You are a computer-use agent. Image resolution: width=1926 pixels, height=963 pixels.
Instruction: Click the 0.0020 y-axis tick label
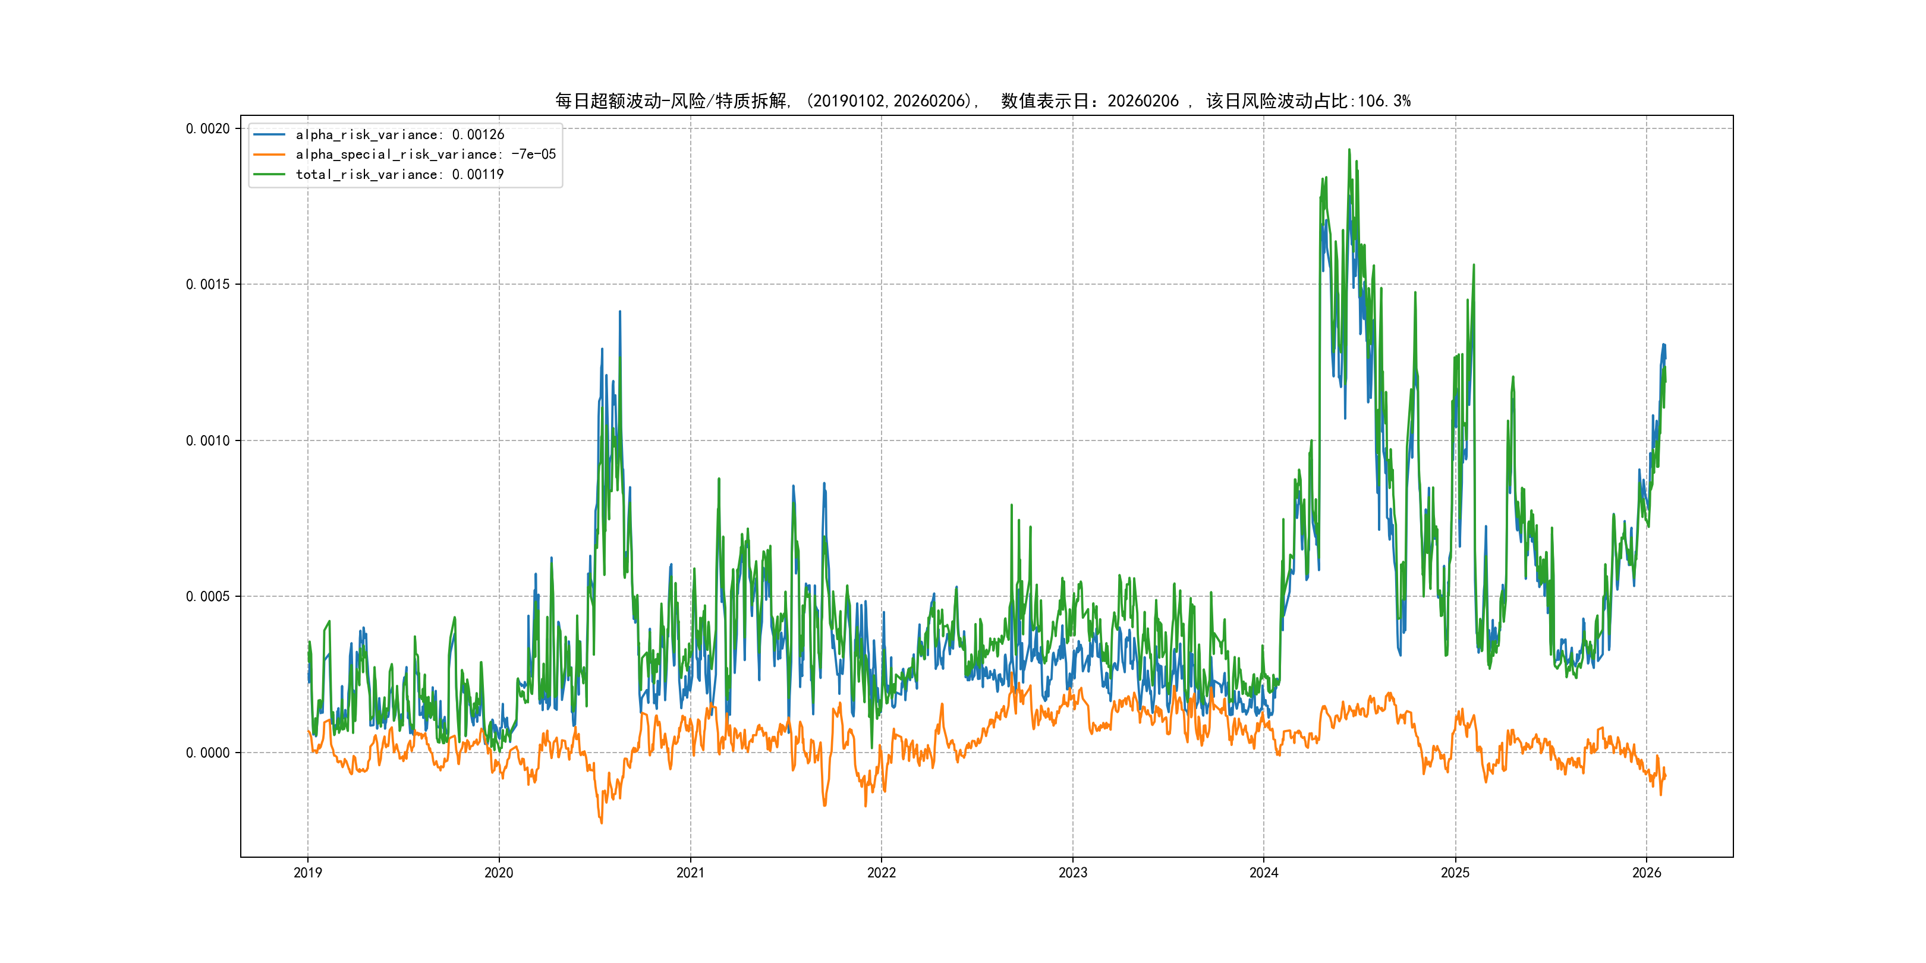(x=208, y=128)
